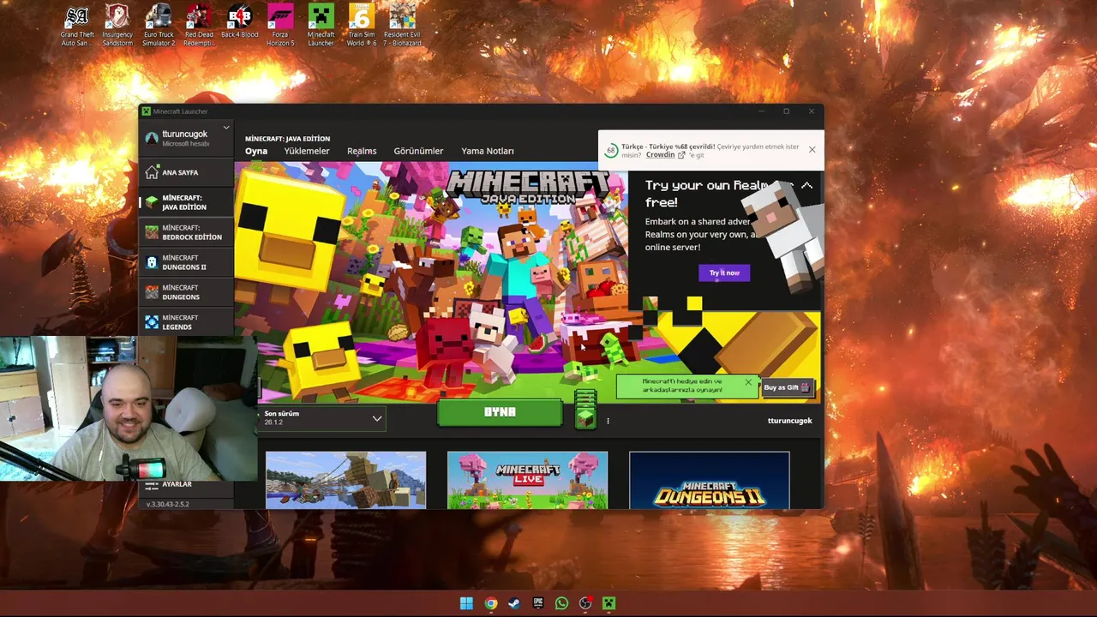Image resolution: width=1097 pixels, height=617 pixels.
Task: Click the v.3.30.43-2.5.2 version text
Action: click(x=167, y=504)
